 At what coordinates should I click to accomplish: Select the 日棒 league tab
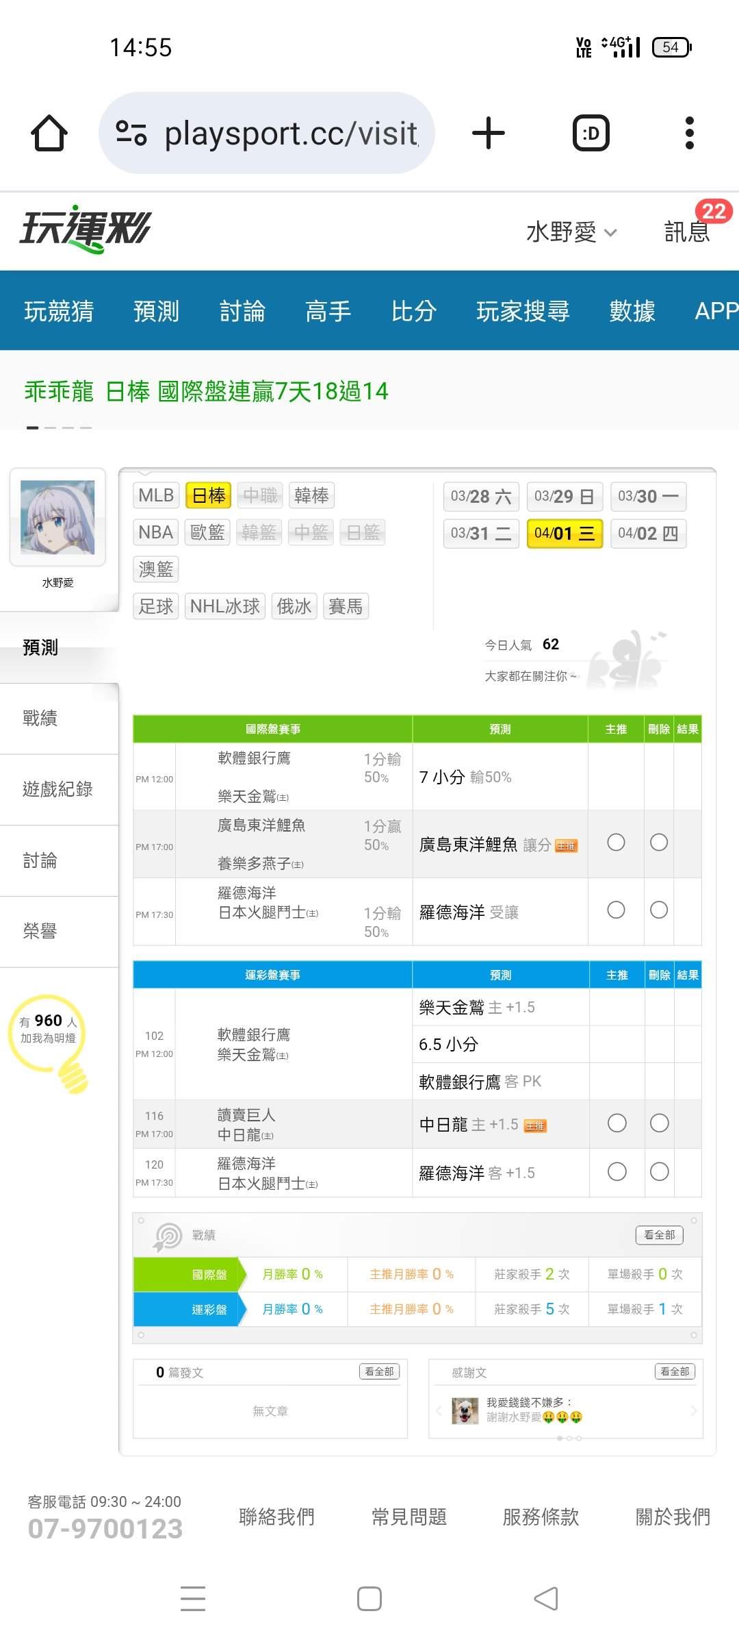point(209,495)
